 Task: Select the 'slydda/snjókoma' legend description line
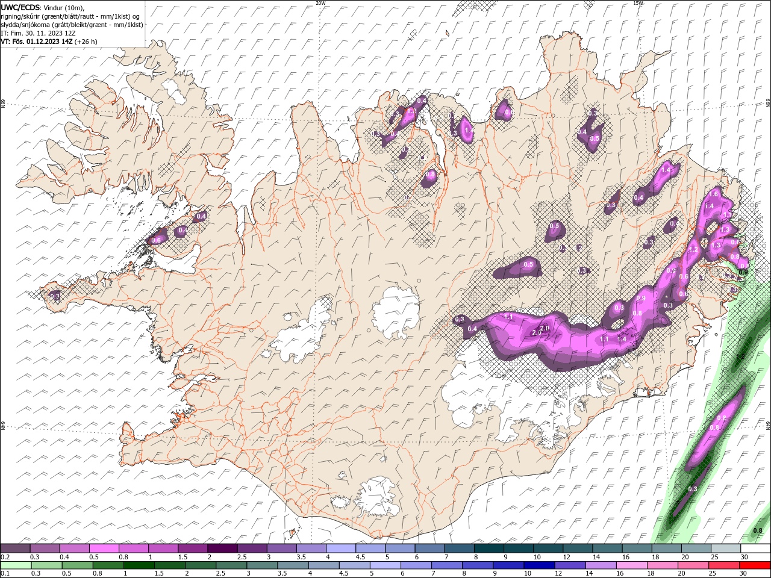pos(72,25)
